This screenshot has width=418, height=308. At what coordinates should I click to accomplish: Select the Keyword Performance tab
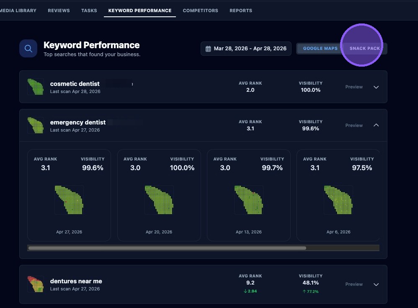click(x=140, y=10)
